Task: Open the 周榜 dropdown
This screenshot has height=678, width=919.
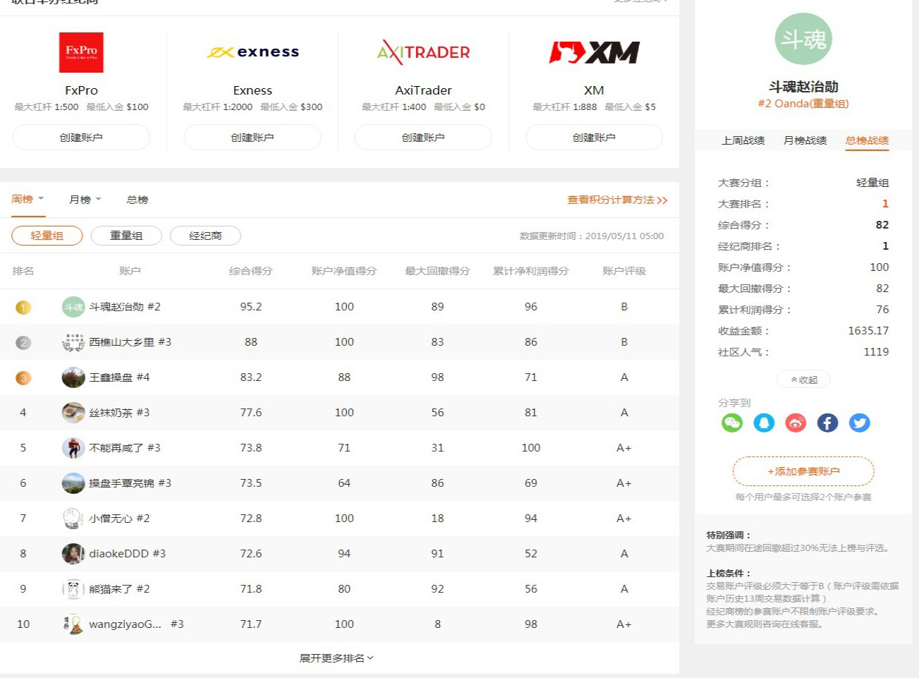Action: [28, 199]
